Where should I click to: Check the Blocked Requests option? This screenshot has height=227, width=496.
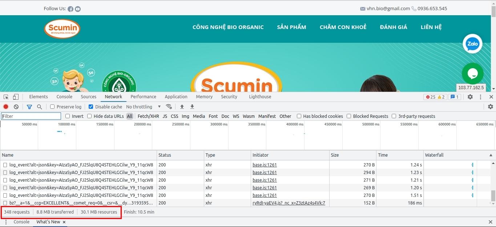pos(349,116)
